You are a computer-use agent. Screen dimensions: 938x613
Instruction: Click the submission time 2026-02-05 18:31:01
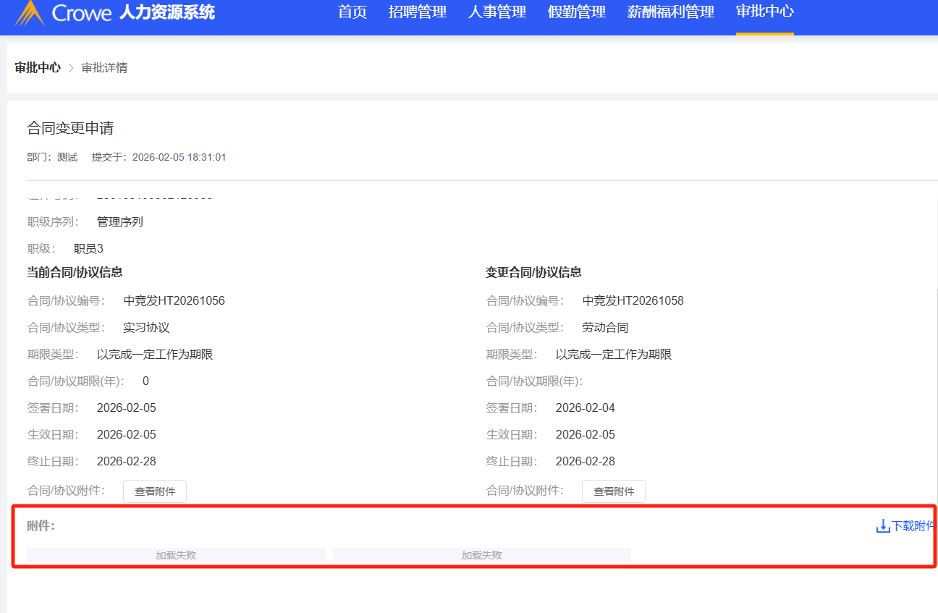[x=179, y=157]
